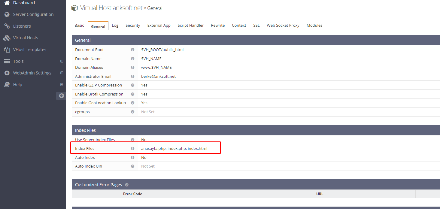The image size is (440, 209).
Task: Click the Help book icon
Action: tap(7, 85)
